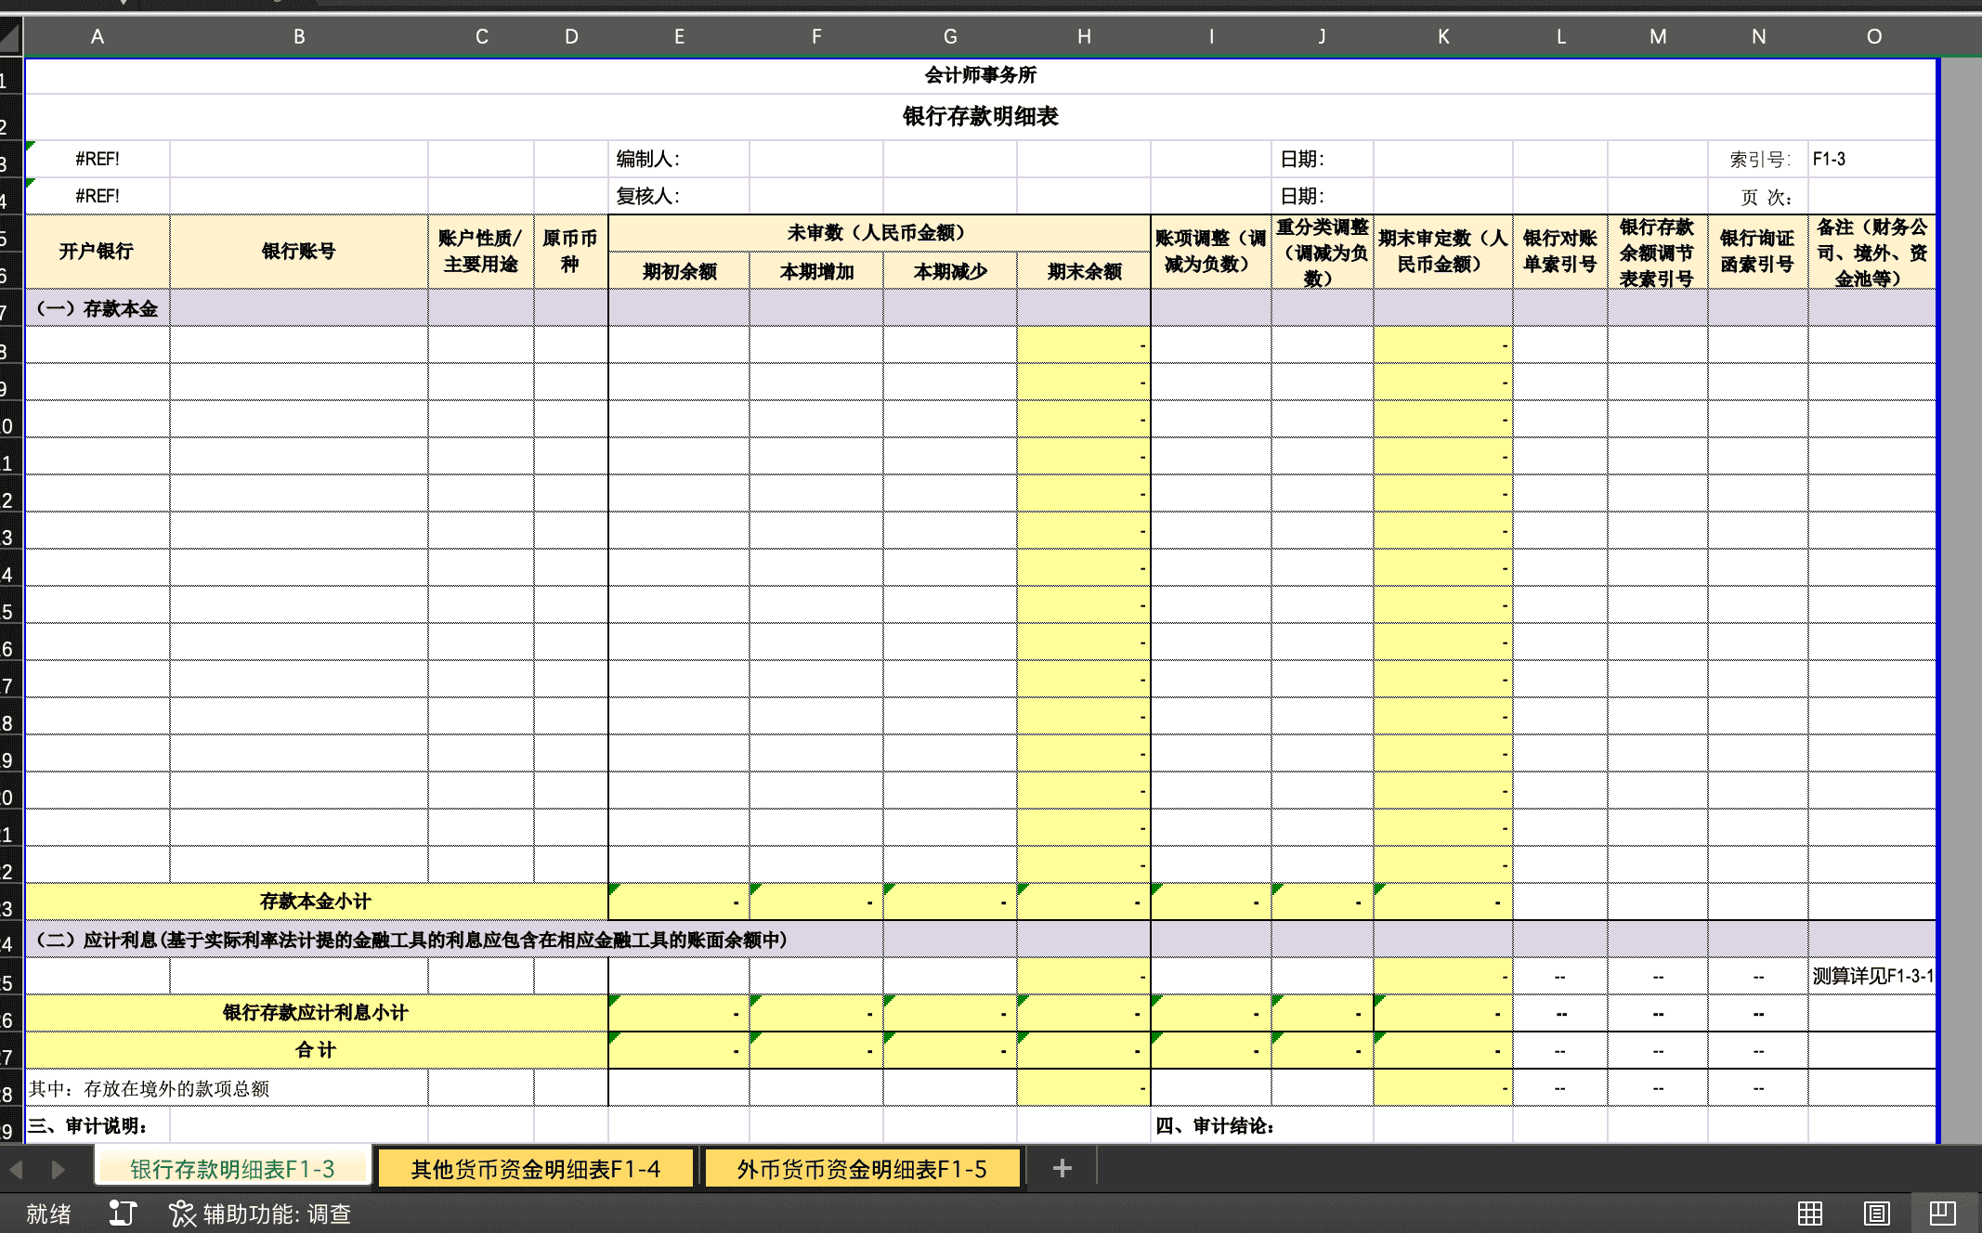The image size is (1982, 1233).
Task: Open the accessibility checker icon in status bar
Action: pyautogui.click(x=182, y=1213)
